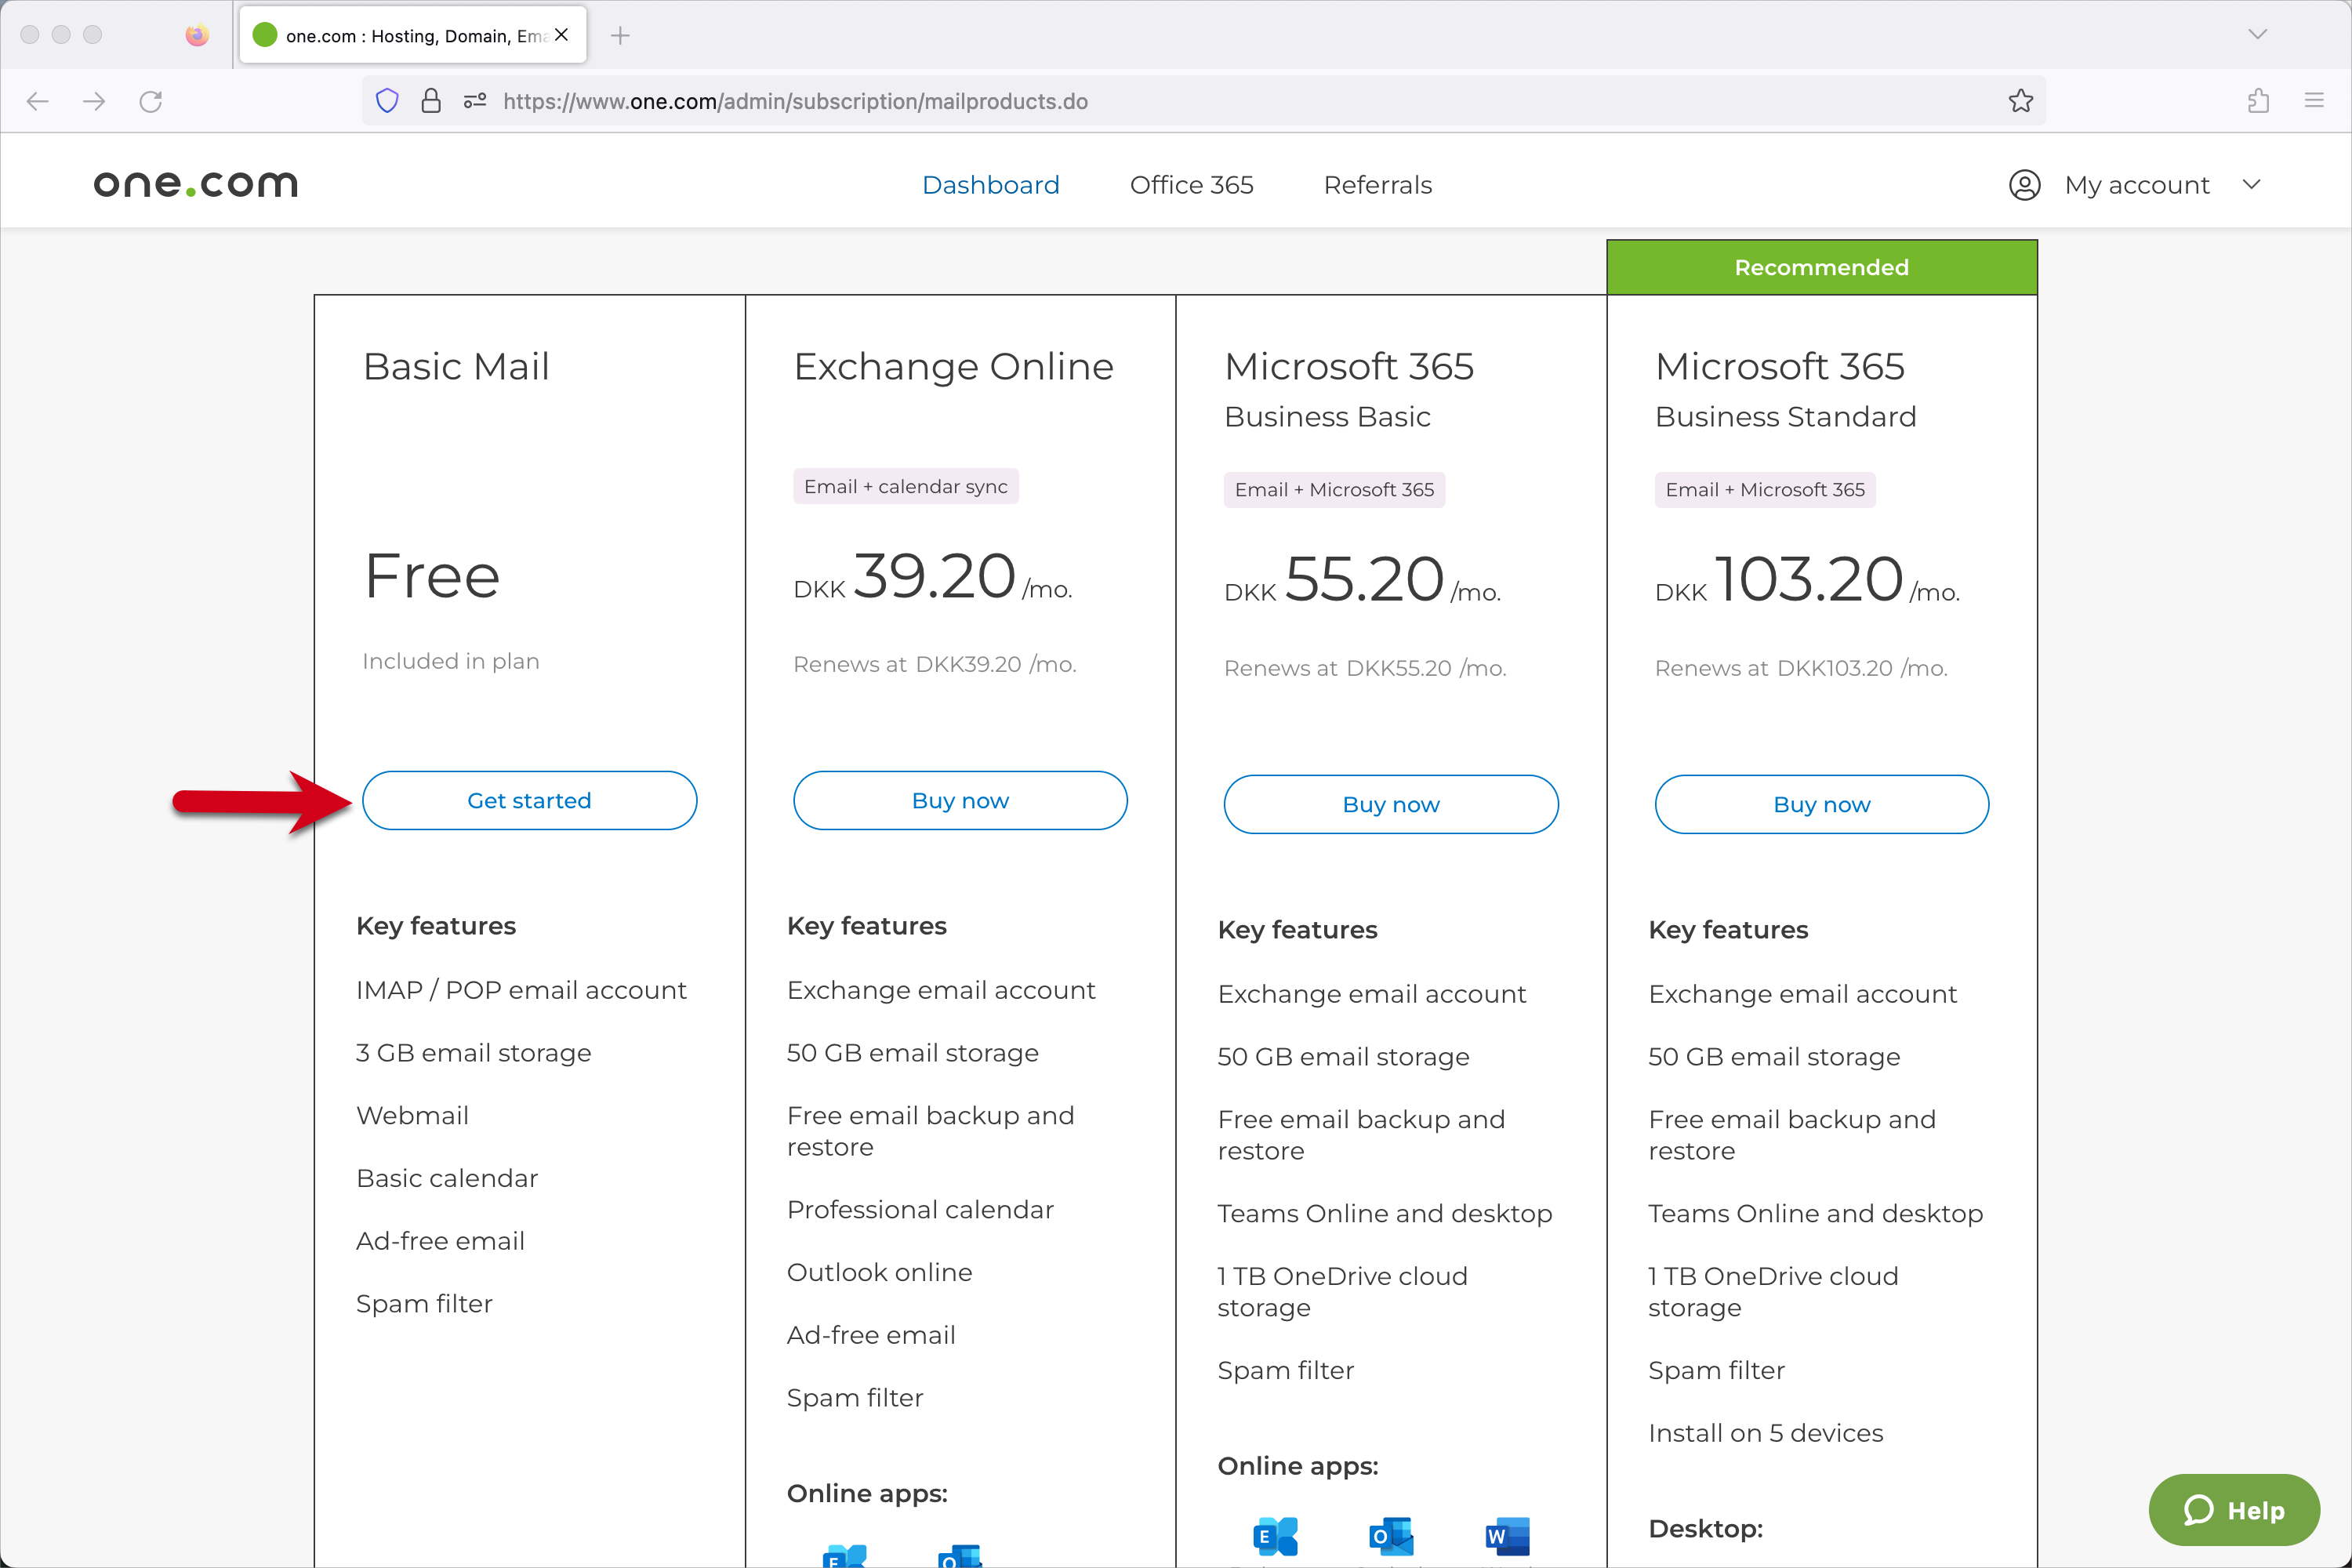
Task: Open a new tab with the plus icon
Action: pyautogui.click(x=620, y=36)
